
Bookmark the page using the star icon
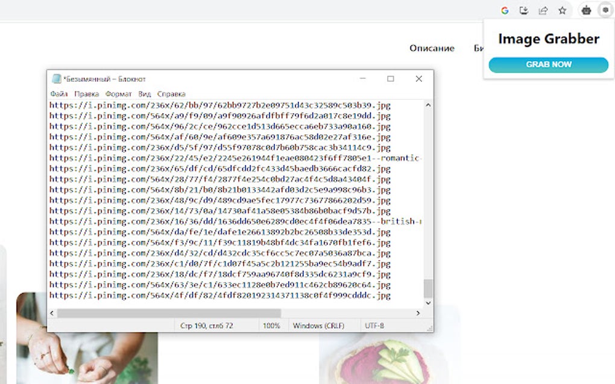564,10
